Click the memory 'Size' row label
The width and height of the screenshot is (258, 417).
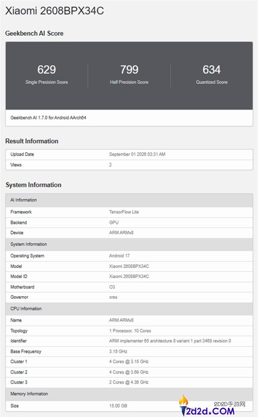tap(15, 406)
